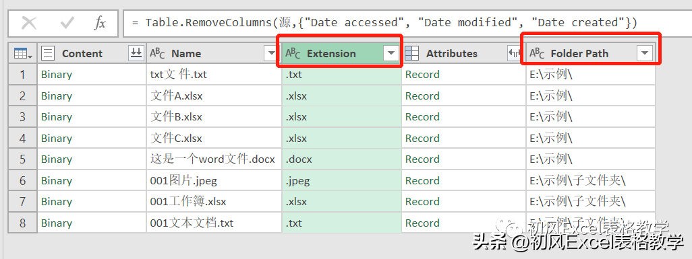This screenshot has height=259, width=692.
Task: Select the Content column header
Action: tap(82, 54)
